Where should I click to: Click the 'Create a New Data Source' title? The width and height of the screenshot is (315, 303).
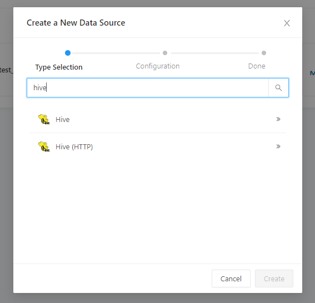point(76,23)
